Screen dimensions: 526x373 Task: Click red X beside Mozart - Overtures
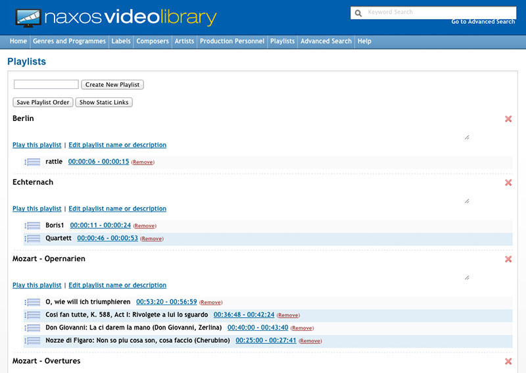(508, 362)
